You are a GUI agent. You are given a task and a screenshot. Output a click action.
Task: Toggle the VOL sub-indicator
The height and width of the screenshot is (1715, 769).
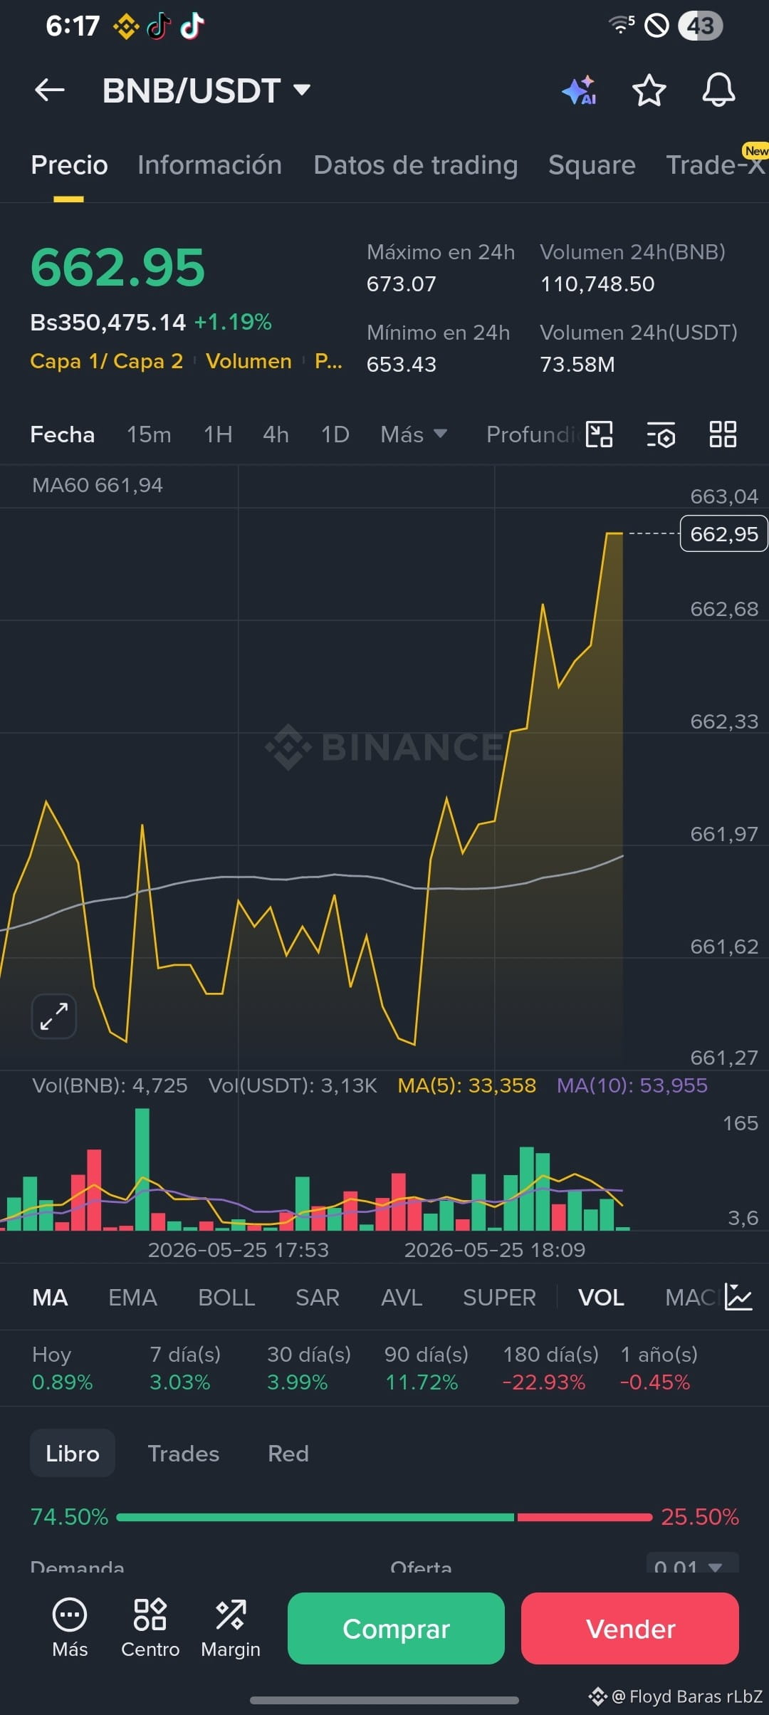pyautogui.click(x=601, y=1298)
